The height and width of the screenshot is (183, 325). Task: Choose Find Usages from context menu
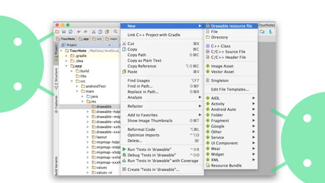click(162, 81)
